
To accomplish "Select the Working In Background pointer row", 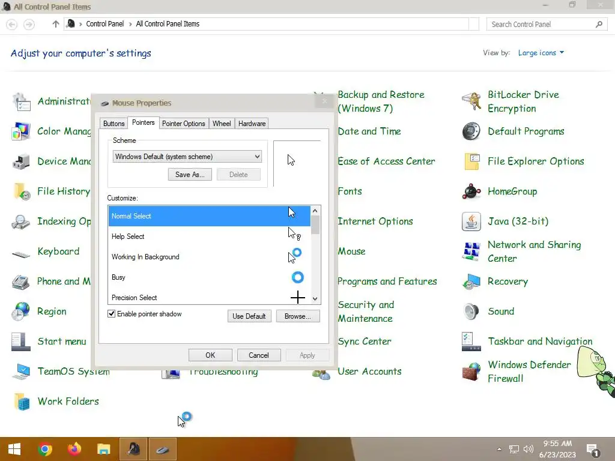I will (210, 257).
